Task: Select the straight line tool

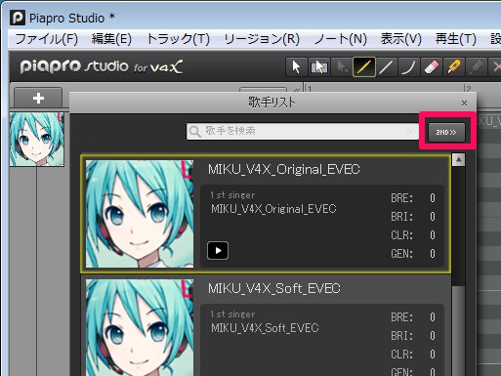Action: tap(387, 67)
